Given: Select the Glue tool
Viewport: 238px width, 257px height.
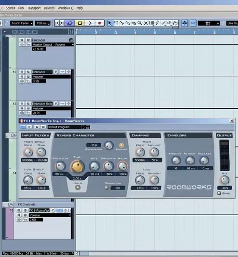Looking at the screenshot, I should click(128, 23).
